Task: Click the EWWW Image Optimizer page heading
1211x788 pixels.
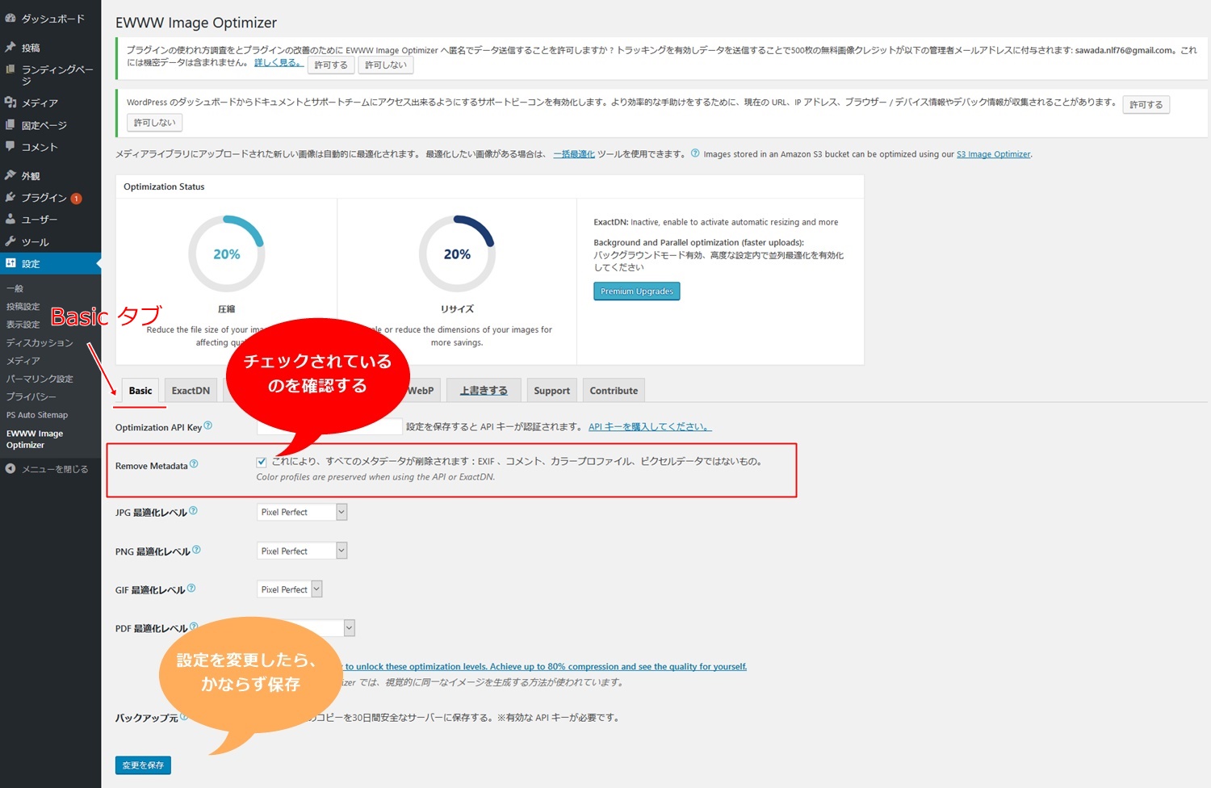Action: (x=196, y=23)
